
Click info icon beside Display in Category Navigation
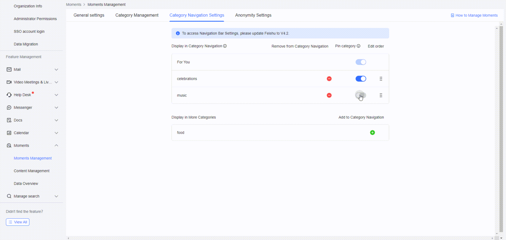click(225, 46)
